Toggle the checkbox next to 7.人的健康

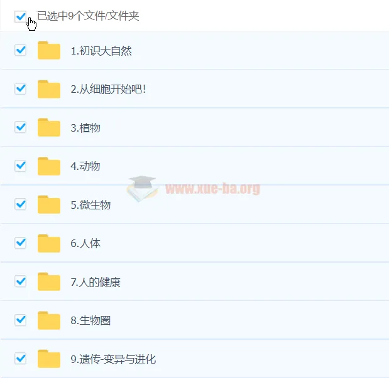click(x=20, y=281)
